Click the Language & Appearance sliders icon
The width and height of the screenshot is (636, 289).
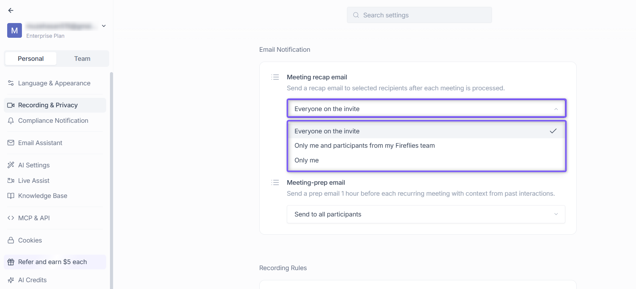11,83
